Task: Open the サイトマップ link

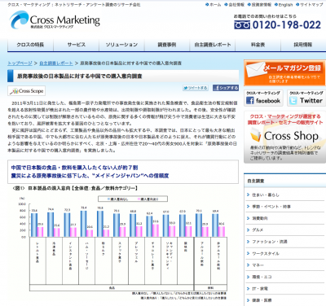Action: coord(310,5)
